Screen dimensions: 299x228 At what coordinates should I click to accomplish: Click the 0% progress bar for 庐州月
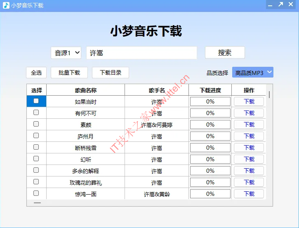210,136
